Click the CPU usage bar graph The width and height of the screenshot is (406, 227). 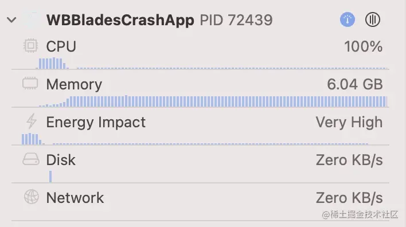coord(212,64)
